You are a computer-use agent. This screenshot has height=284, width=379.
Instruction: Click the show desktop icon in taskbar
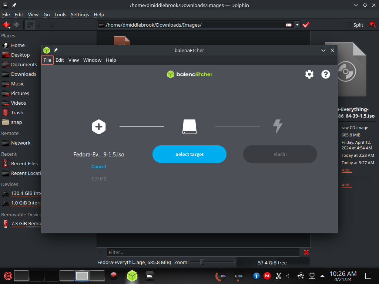point(368,276)
